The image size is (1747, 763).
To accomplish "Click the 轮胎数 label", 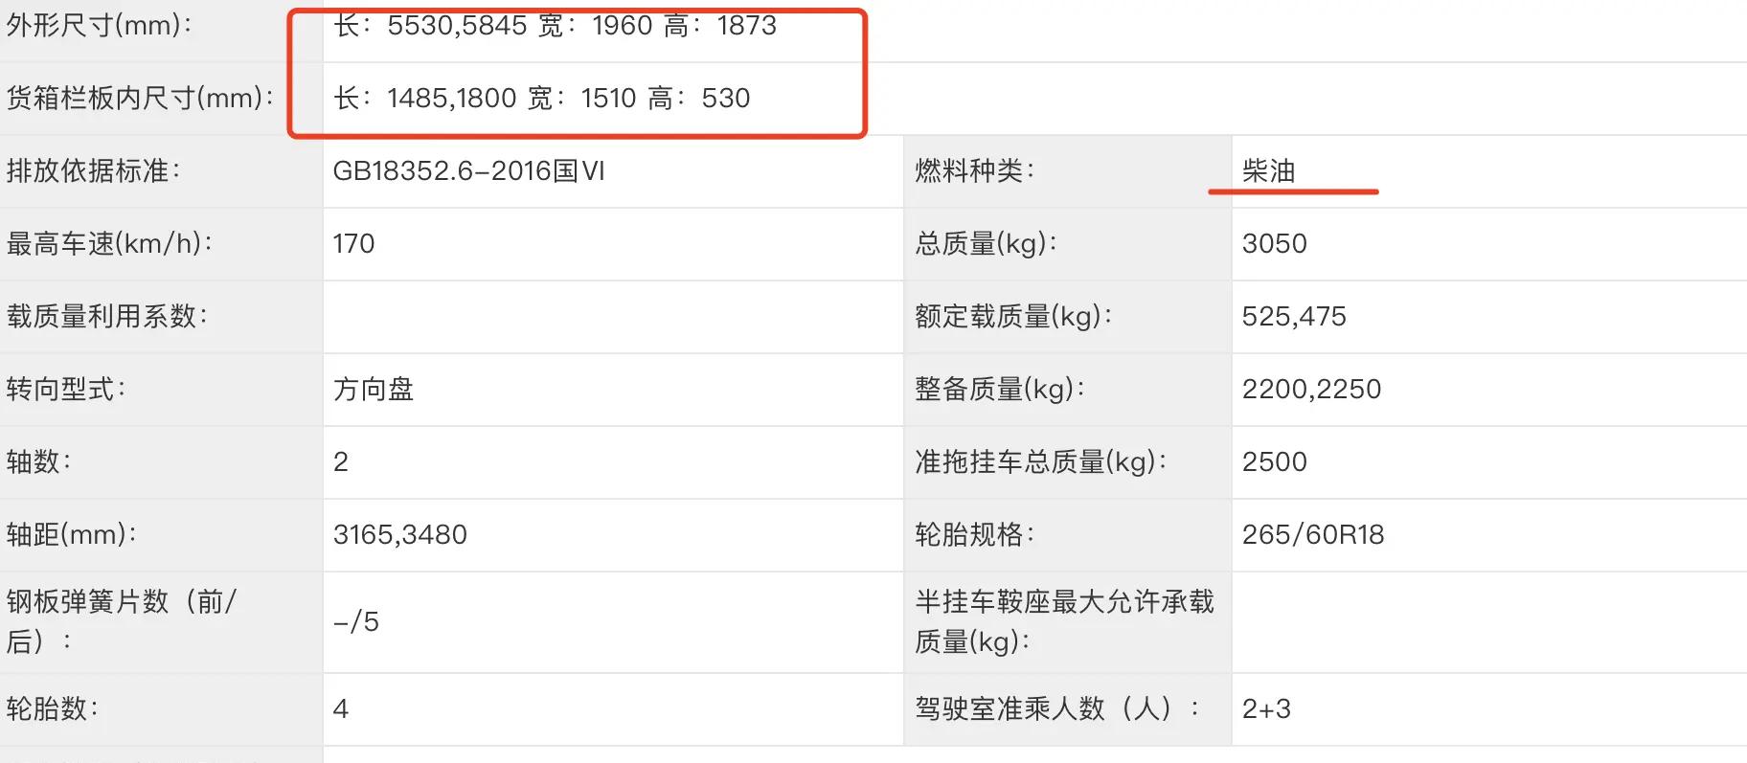I will [x=53, y=709].
